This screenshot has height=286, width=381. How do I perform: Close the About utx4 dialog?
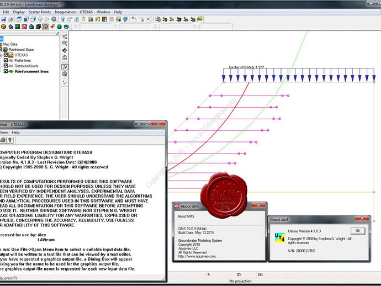[x=362, y=219]
